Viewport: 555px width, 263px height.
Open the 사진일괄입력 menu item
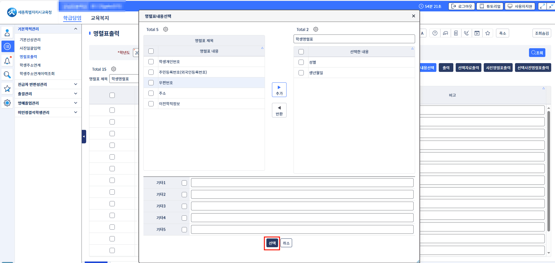point(30,48)
